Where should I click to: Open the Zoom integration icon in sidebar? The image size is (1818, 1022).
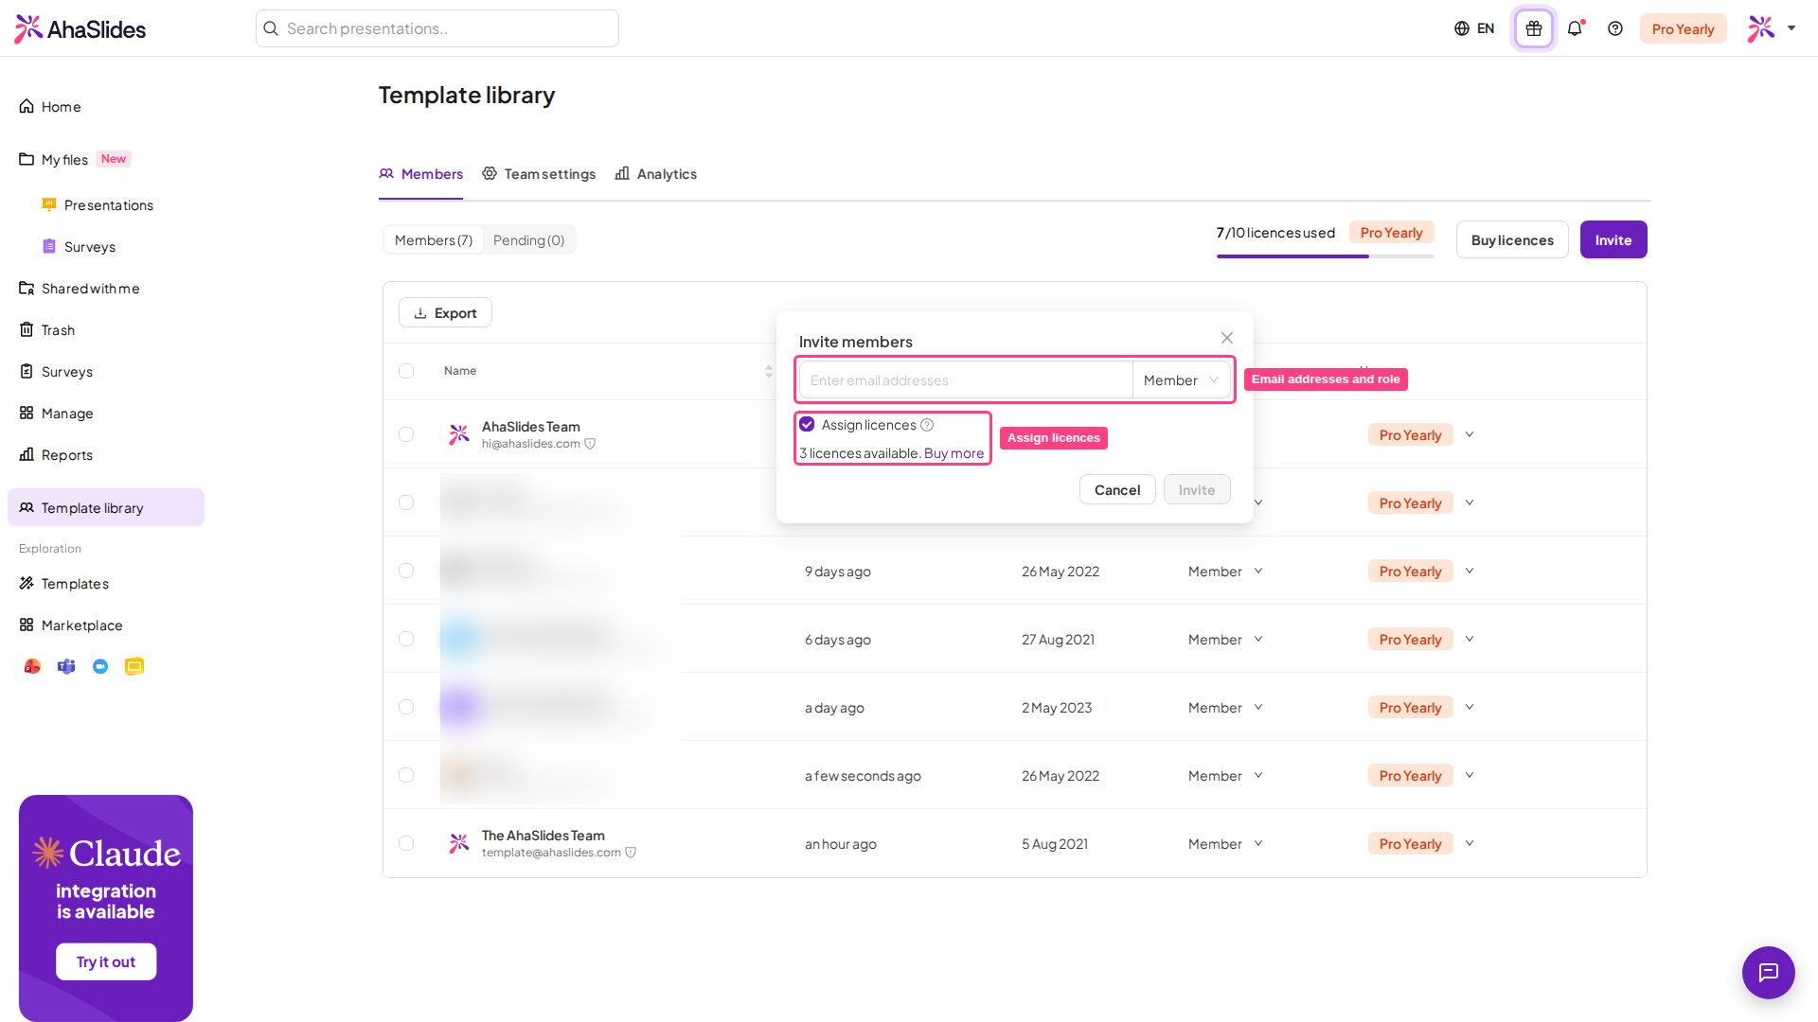click(x=100, y=666)
